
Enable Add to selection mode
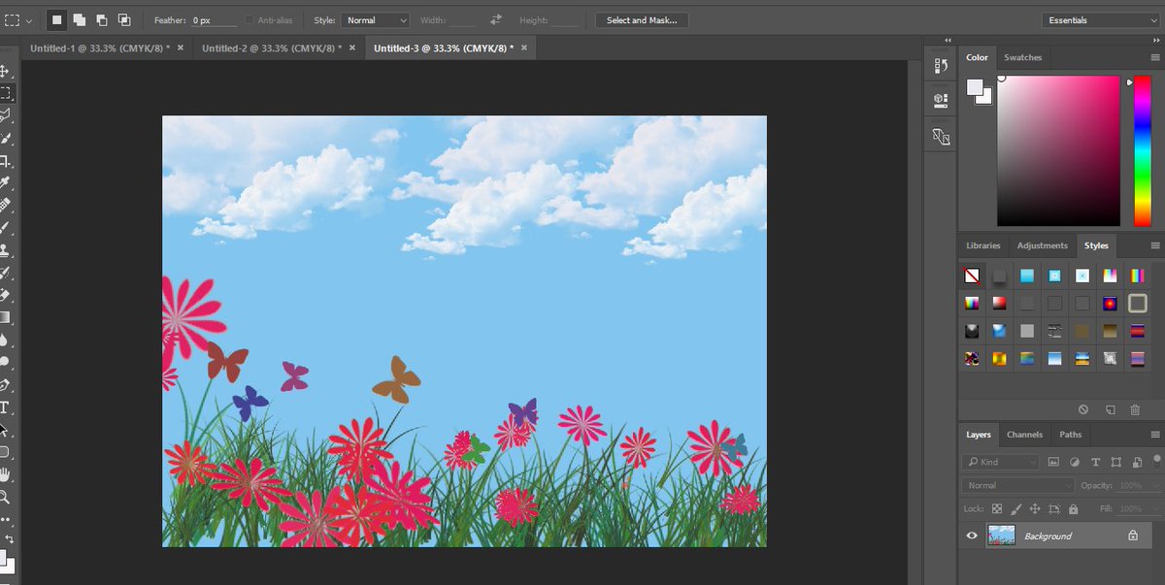tap(80, 19)
